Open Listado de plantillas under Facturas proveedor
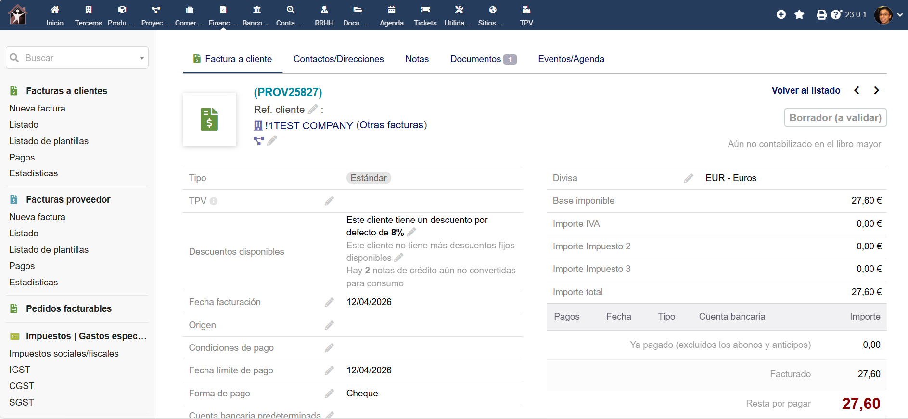908x419 pixels. tap(49, 249)
